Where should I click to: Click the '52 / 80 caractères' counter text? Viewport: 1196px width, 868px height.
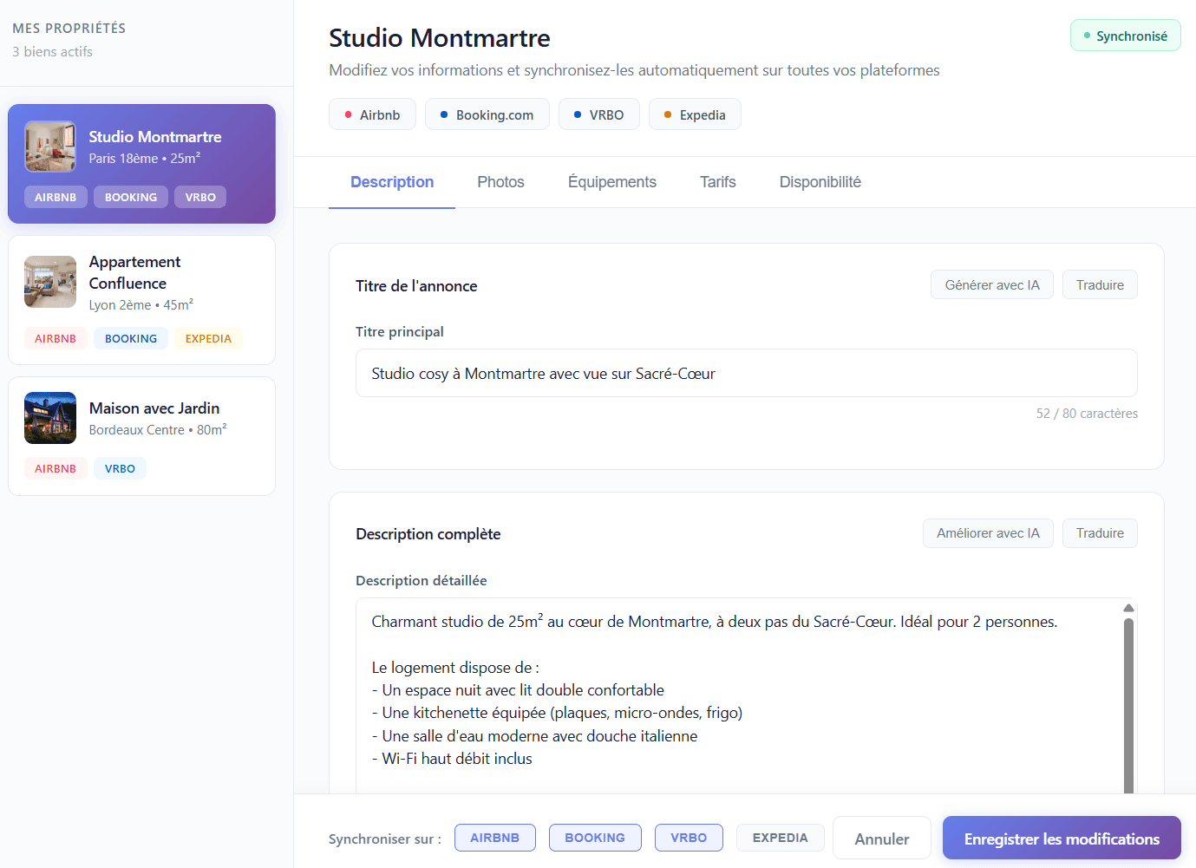[x=1087, y=414]
